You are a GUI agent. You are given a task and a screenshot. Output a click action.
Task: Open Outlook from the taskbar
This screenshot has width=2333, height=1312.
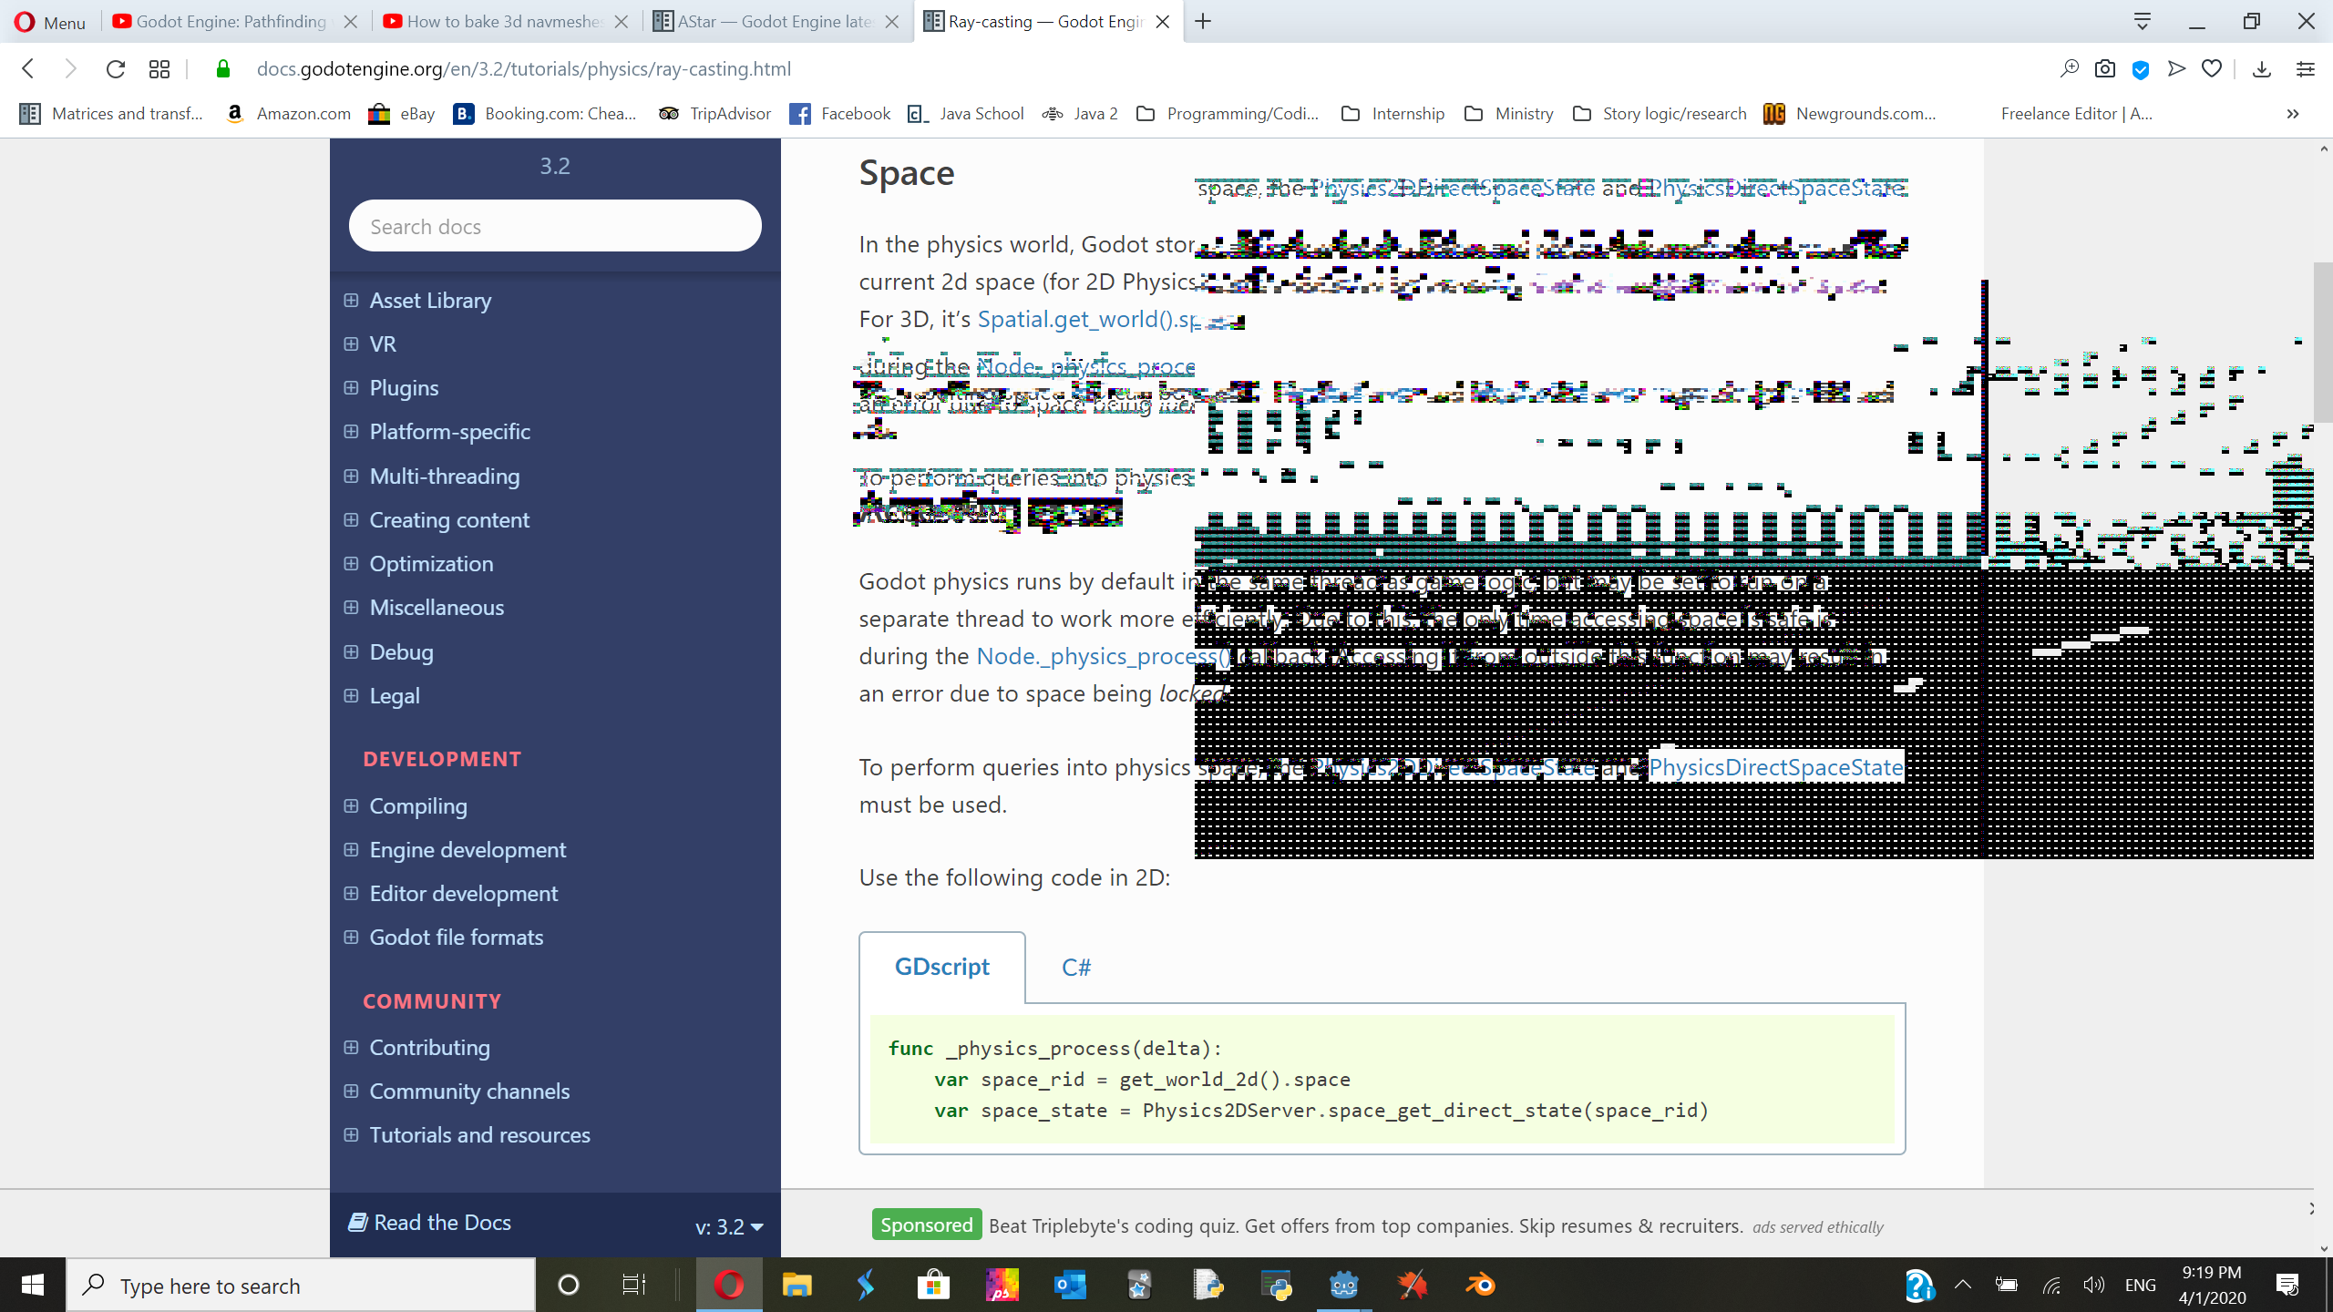[1070, 1286]
